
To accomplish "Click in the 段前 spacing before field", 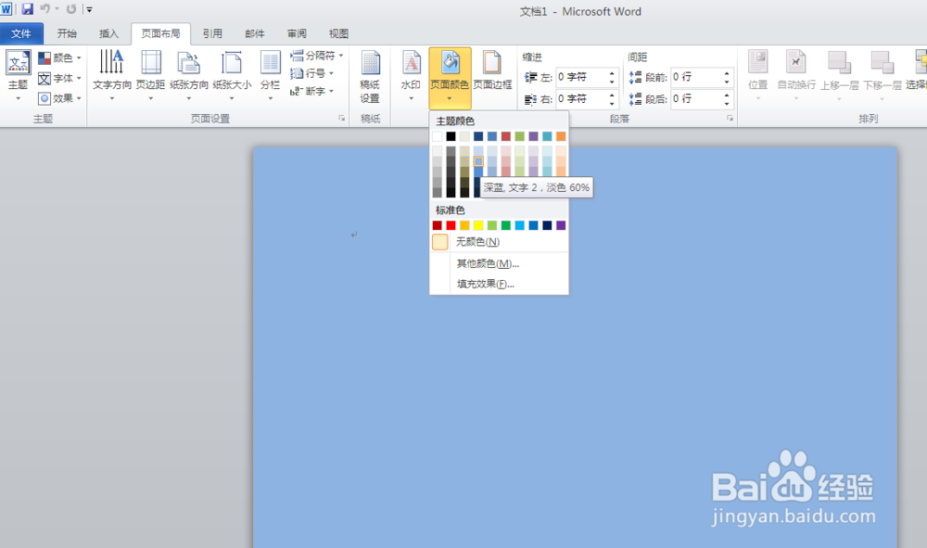I will (696, 78).
